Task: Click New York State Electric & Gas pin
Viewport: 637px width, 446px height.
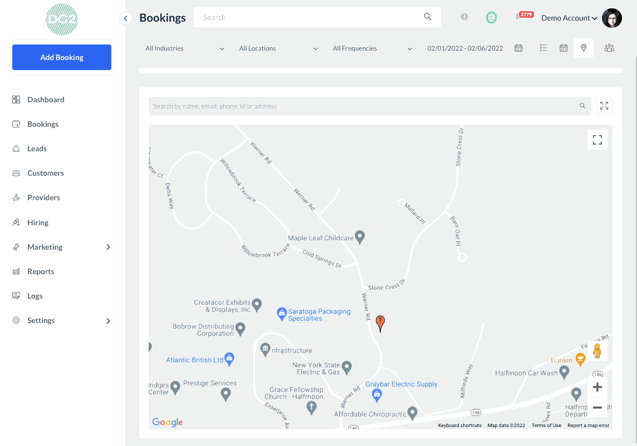Action: [346, 368]
